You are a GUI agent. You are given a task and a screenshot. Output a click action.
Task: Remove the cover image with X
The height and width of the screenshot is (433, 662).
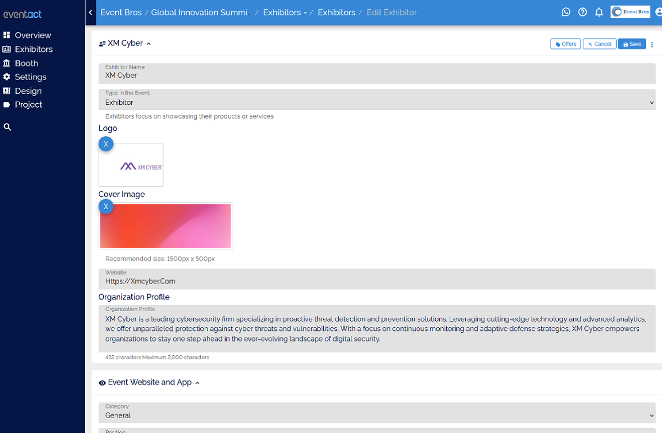(106, 206)
